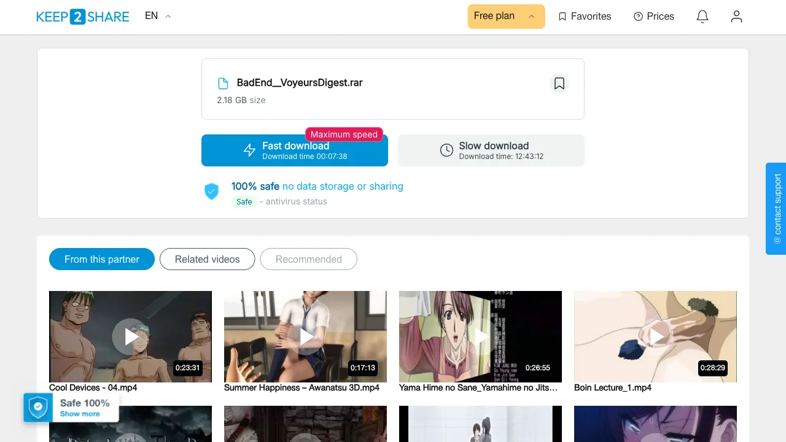Start the Fast download
The width and height of the screenshot is (786, 442).
click(x=295, y=150)
